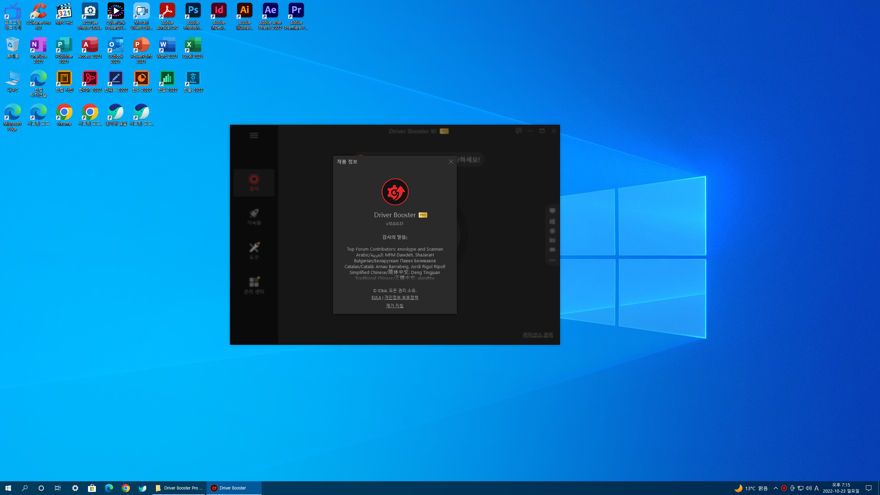Open the Recycle Bin 휴지통 icon
This screenshot has width=880, height=495.
click(x=13, y=48)
